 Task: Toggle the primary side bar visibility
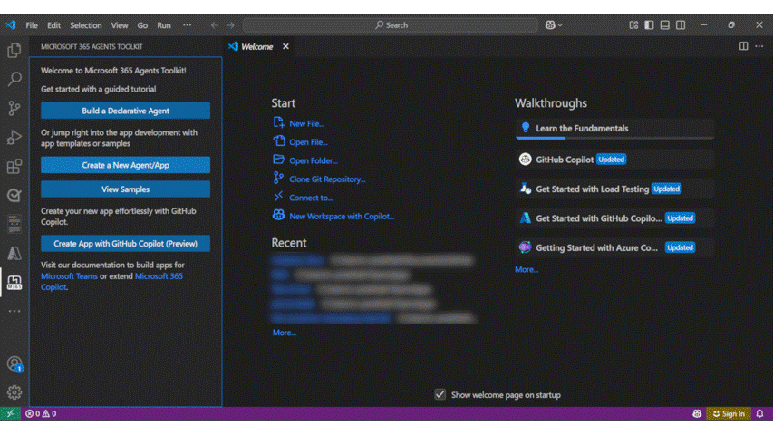[x=649, y=25]
